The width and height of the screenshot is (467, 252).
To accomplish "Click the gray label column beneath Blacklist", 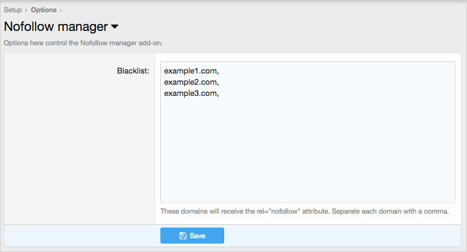I will pyautogui.click(x=79, y=149).
